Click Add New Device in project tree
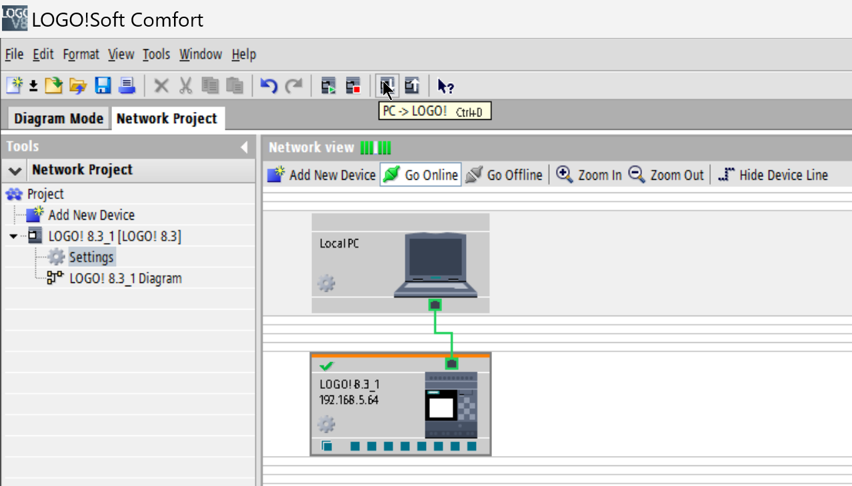The image size is (852, 486). coord(80,215)
